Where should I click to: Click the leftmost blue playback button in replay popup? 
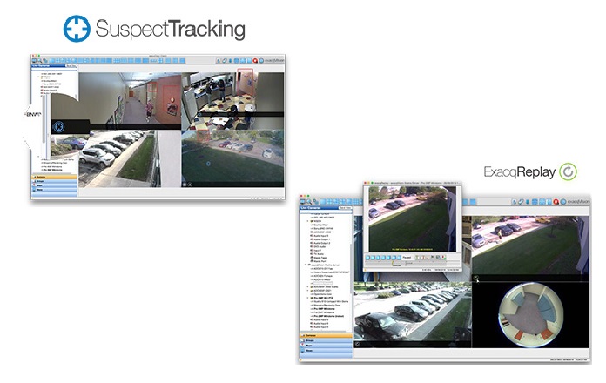coord(368,258)
